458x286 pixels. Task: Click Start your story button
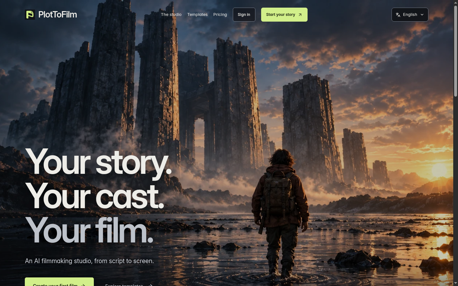tap(284, 15)
